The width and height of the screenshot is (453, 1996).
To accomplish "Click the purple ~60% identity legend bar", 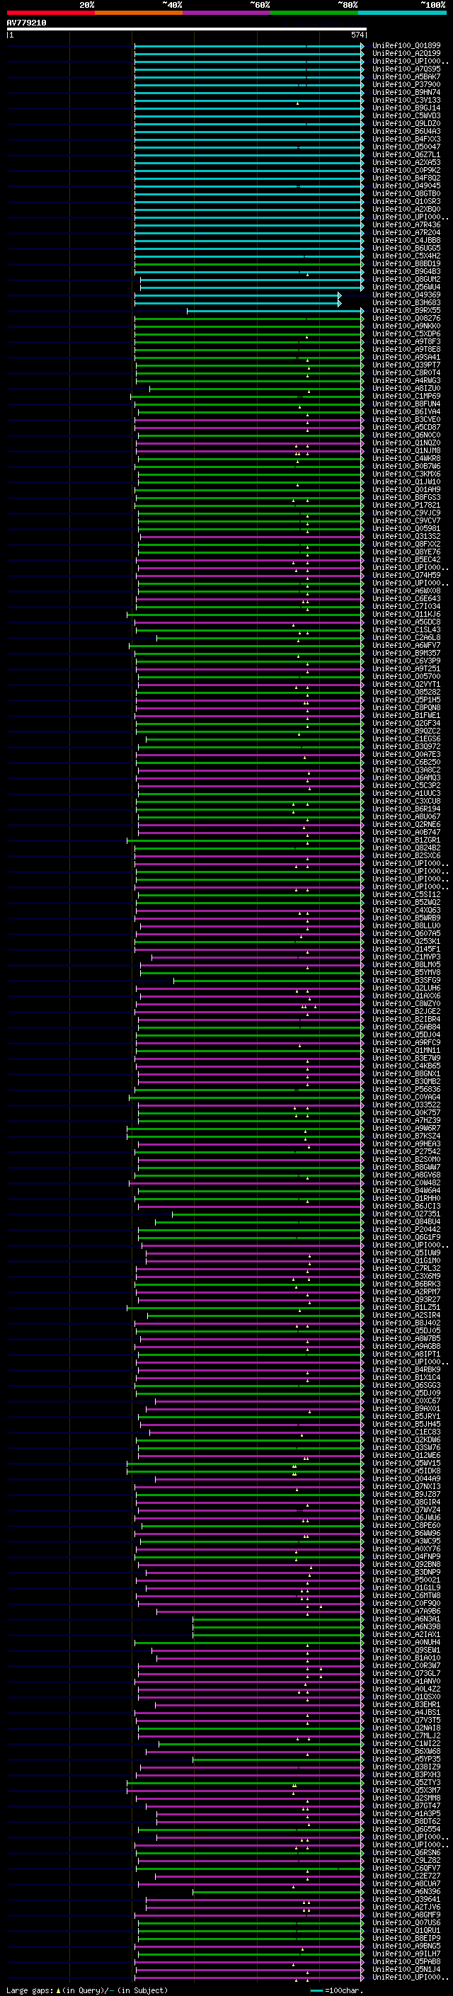I will pos(226,13).
